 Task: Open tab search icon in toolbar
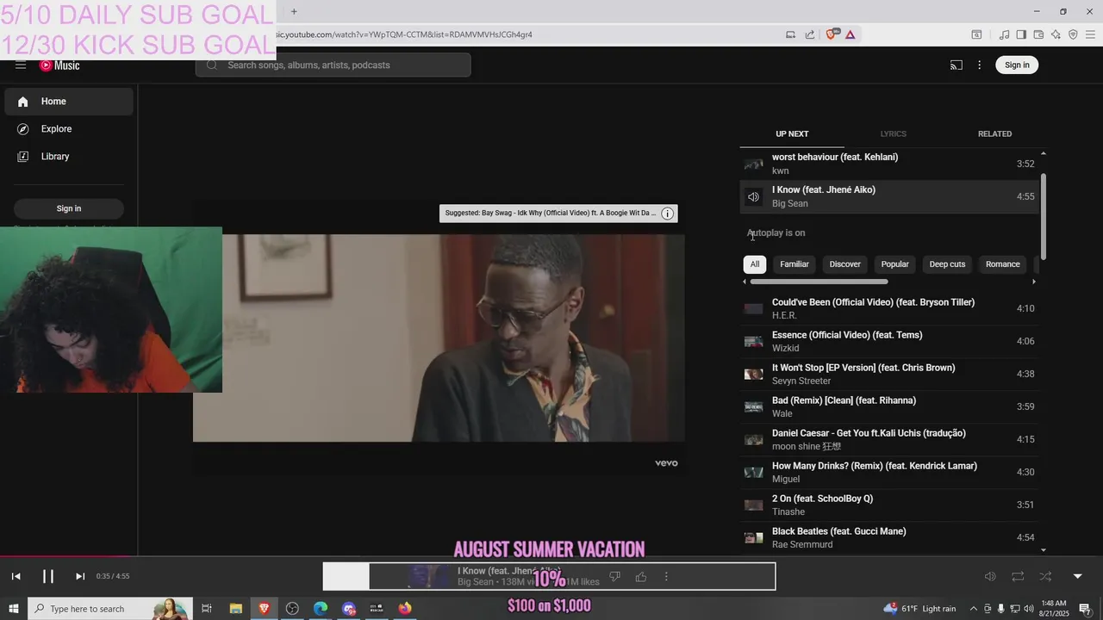pyautogui.click(x=976, y=34)
